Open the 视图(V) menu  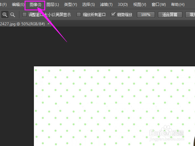coord(140,5)
